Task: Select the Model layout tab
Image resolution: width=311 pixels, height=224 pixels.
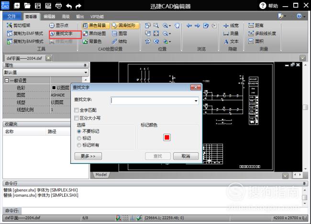Action: point(101,175)
